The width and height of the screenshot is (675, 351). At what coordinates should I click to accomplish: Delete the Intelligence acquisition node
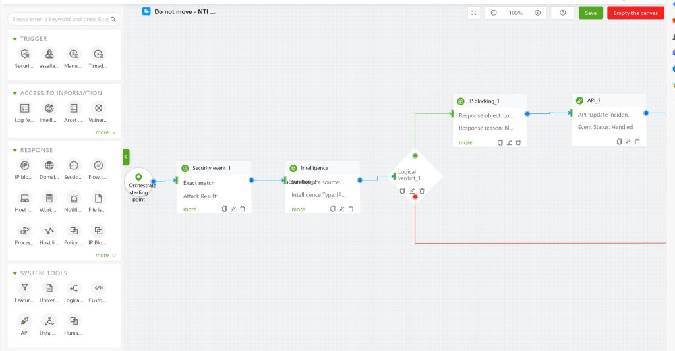[x=351, y=209]
